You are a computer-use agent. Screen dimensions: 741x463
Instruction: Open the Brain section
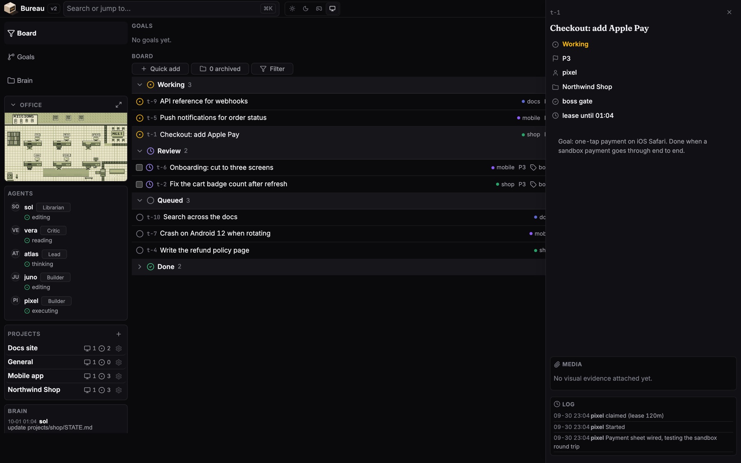pyautogui.click(x=66, y=81)
